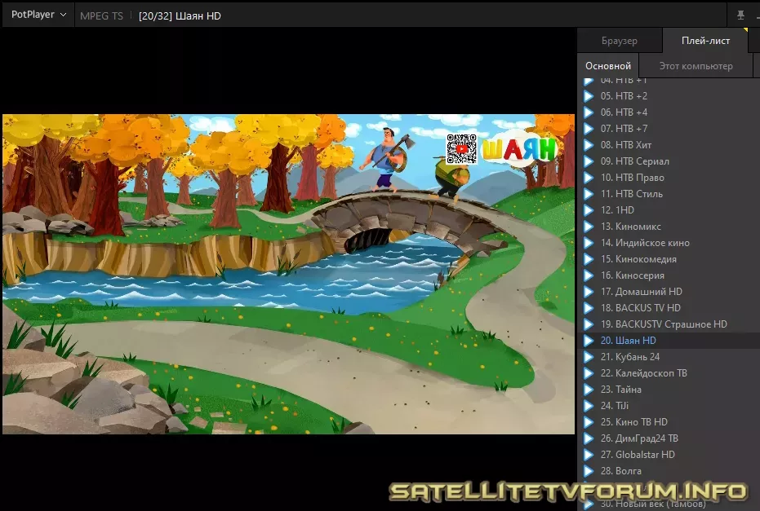
Task: Click the cartoon video playback area
Action: tap(288, 274)
